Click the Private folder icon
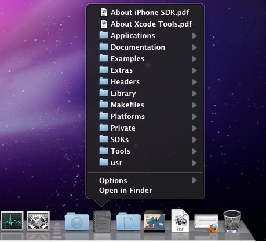Image resolution: width=266 pixels, height=242 pixels. pos(104,128)
